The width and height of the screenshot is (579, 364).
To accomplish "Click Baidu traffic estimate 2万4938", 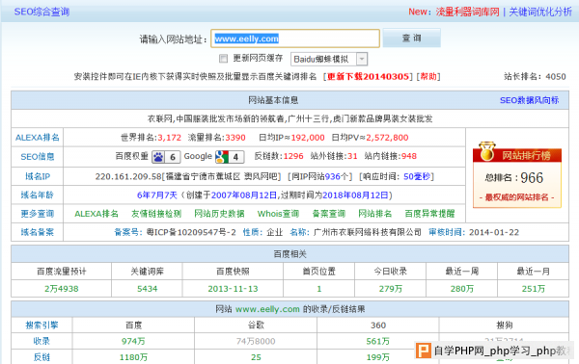I will 62,289.
